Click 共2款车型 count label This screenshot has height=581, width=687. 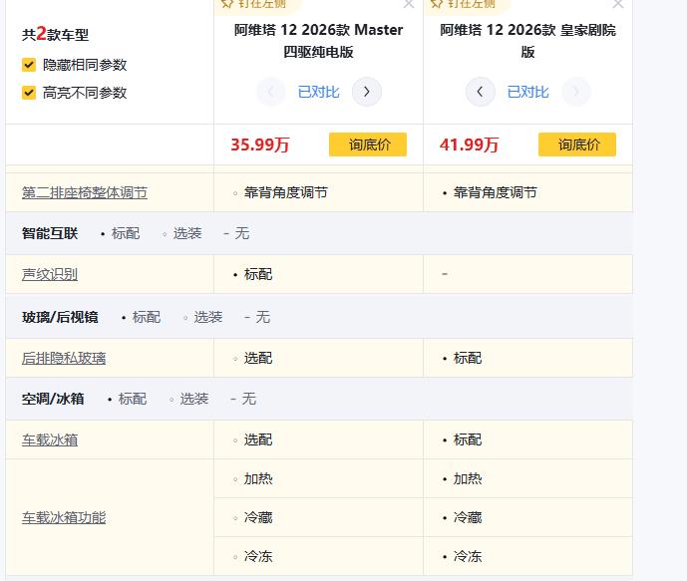(56, 34)
